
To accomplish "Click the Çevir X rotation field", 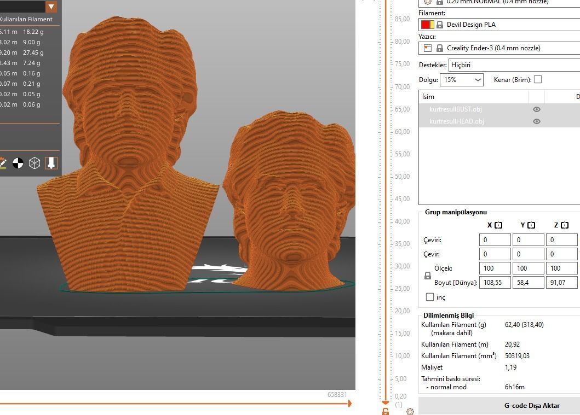I will [495, 254].
